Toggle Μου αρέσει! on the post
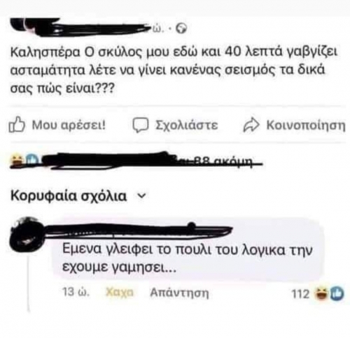The image size is (350, 338). [69, 125]
